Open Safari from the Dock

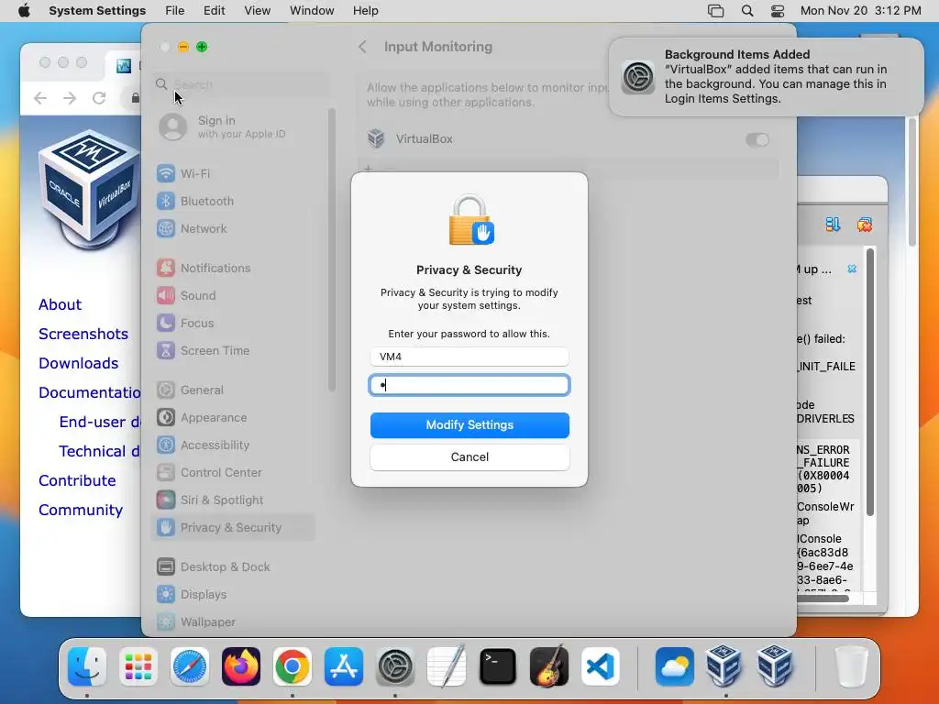(x=190, y=666)
